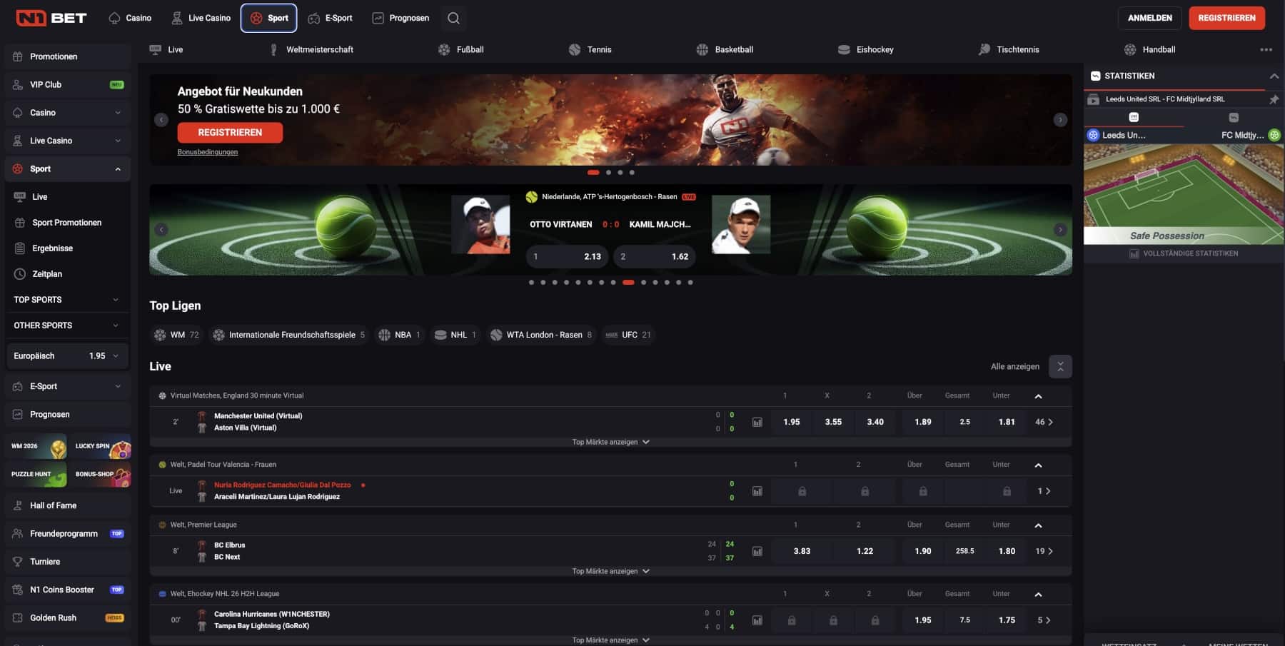This screenshot has height=646, width=1285.
Task: Expand Top Märkte anzeigen for Manchester United
Action: click(610, 442)
